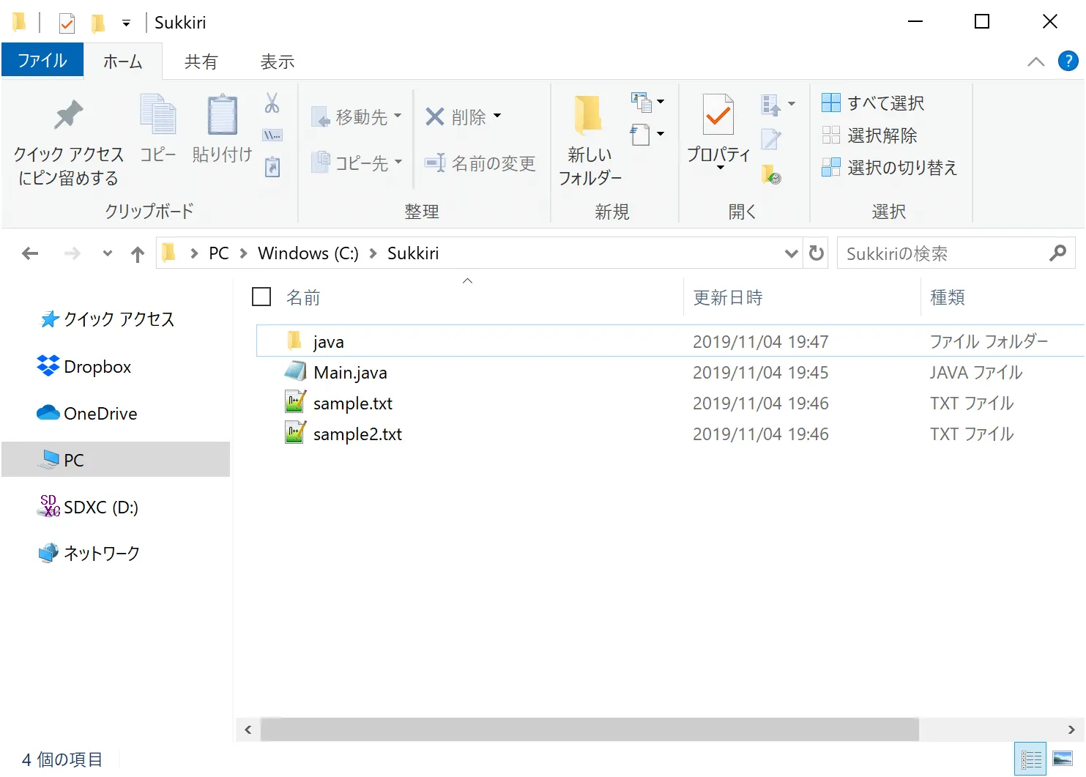Open the recent locations dropdown arrow
This screenshot has height=777, width=1086.
pyautogui.click(x=108, y=253)
